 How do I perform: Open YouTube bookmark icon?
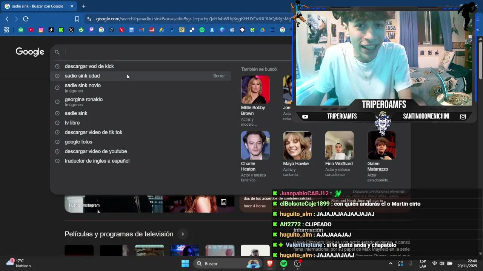[31, 30]
